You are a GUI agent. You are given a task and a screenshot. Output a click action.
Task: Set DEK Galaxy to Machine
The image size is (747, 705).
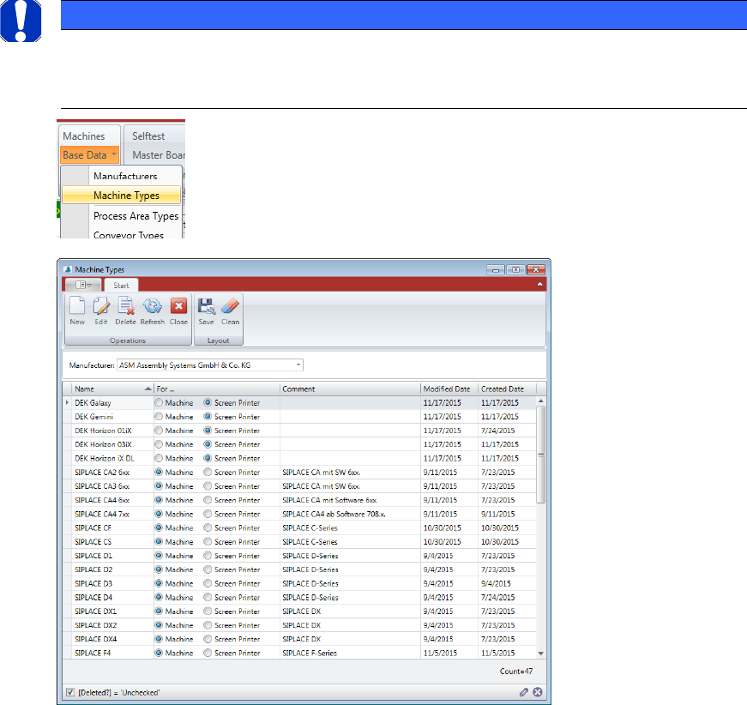click(x=159, y=402)
